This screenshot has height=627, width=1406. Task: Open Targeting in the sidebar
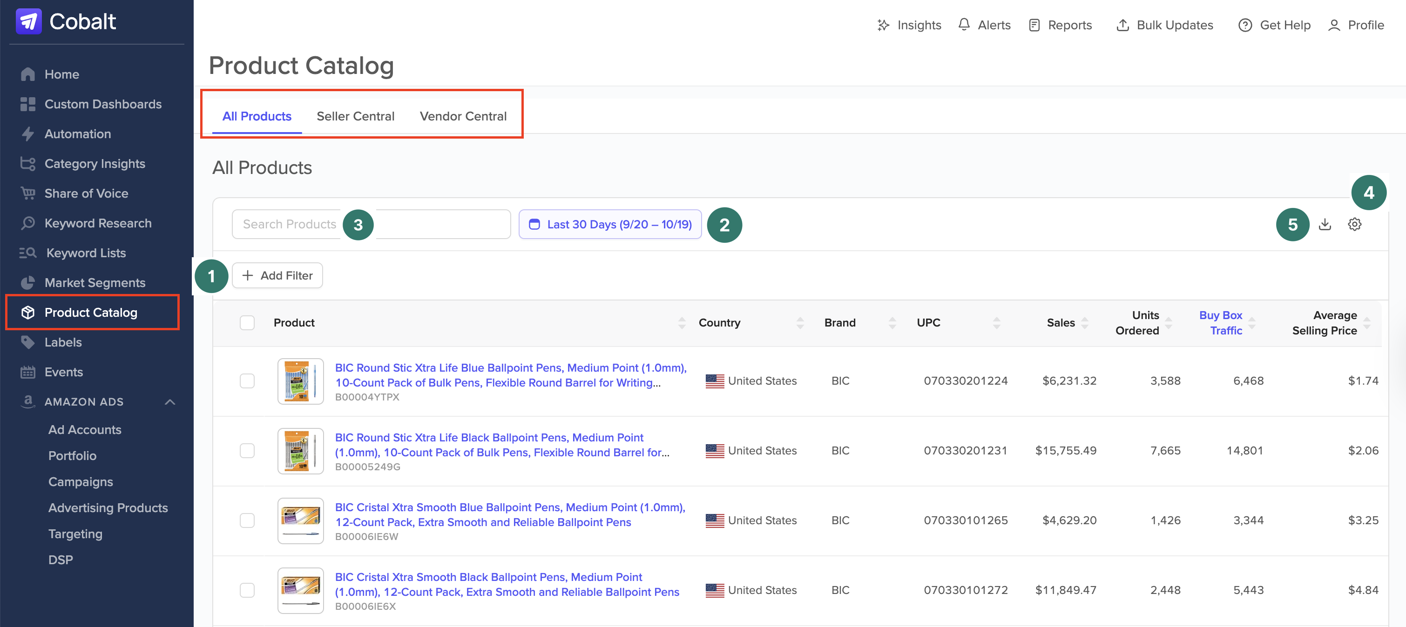point(75,534)
